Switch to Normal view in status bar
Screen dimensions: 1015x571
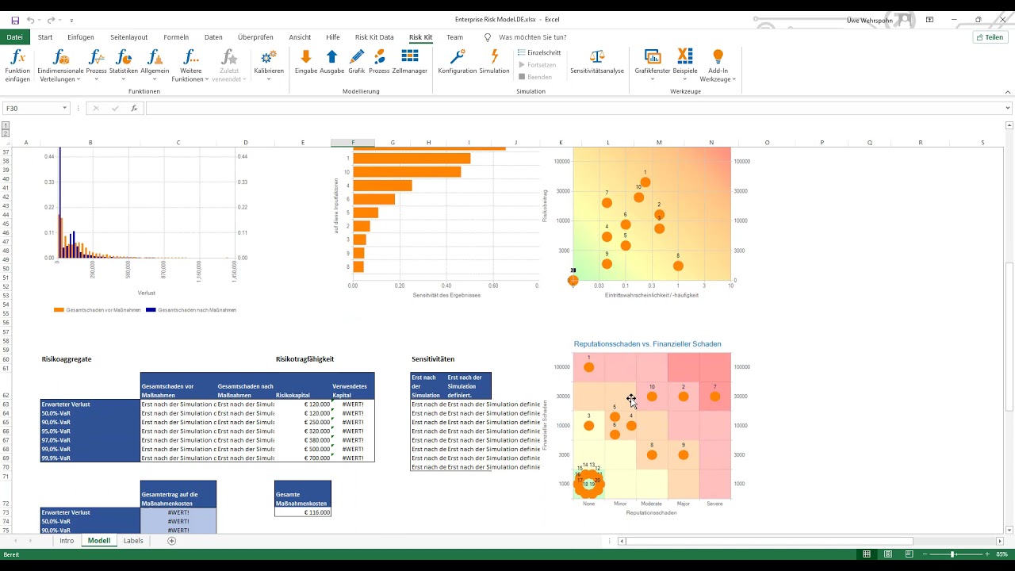[x=867, y=554]
